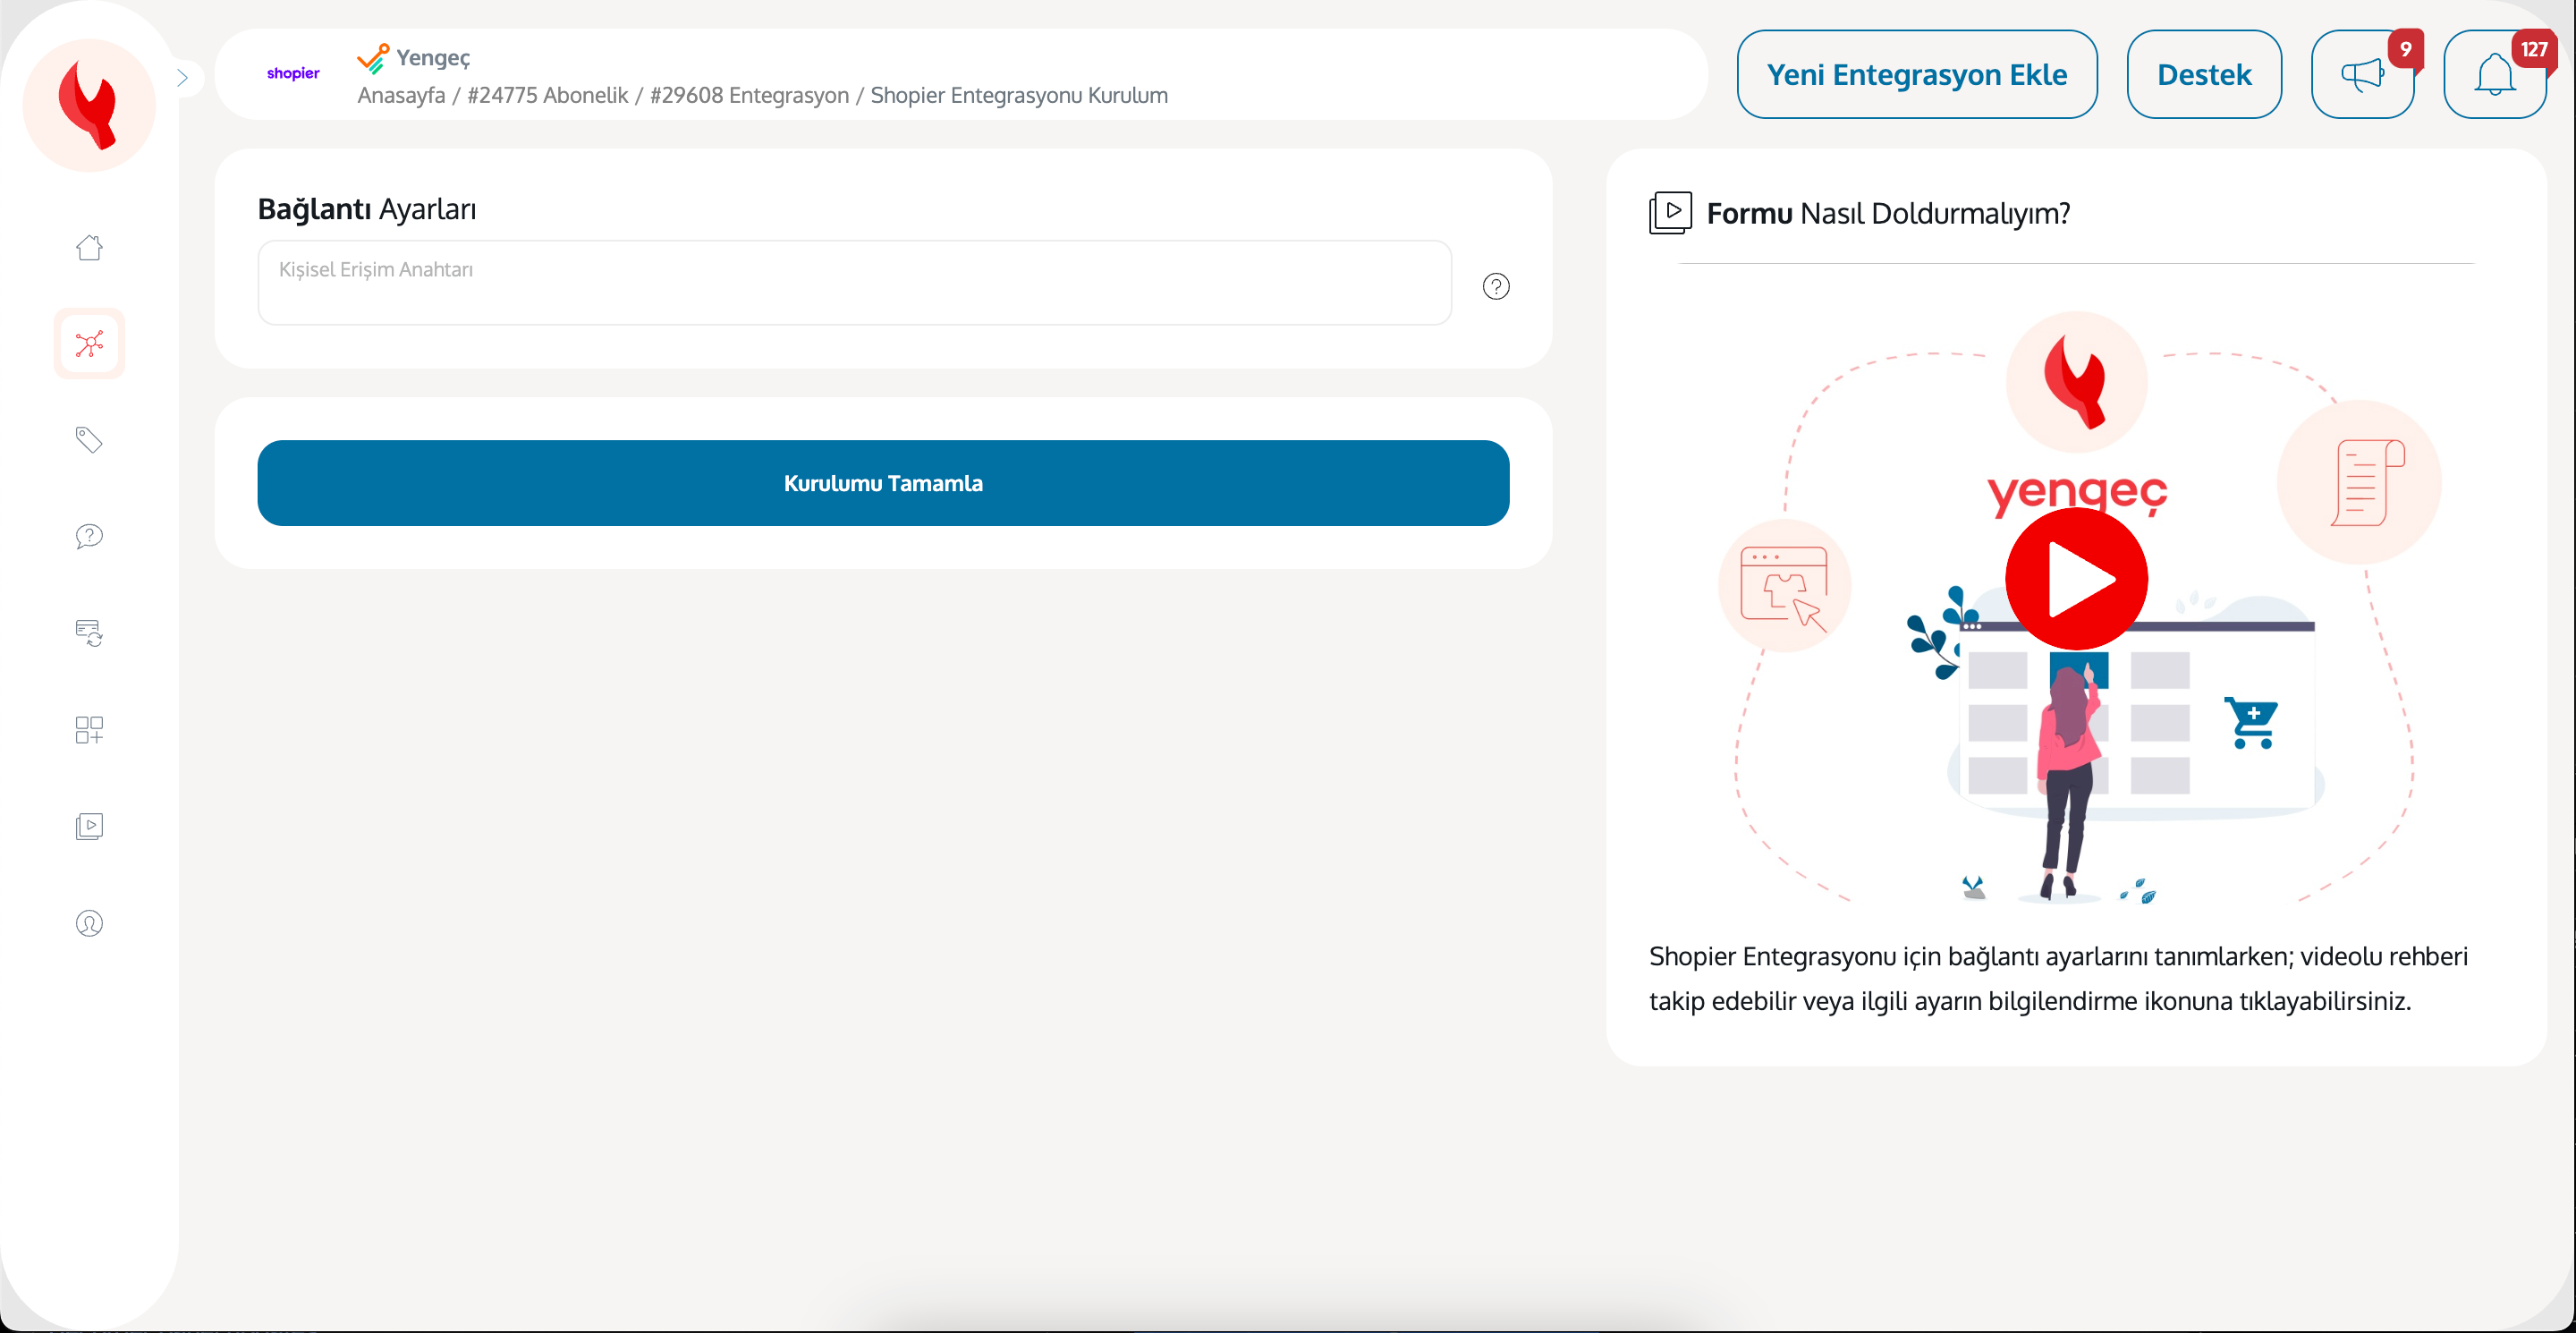Open the home icon in the sidebar
Viewport: 2576px width, 1333px height.
tap(89, 248)
